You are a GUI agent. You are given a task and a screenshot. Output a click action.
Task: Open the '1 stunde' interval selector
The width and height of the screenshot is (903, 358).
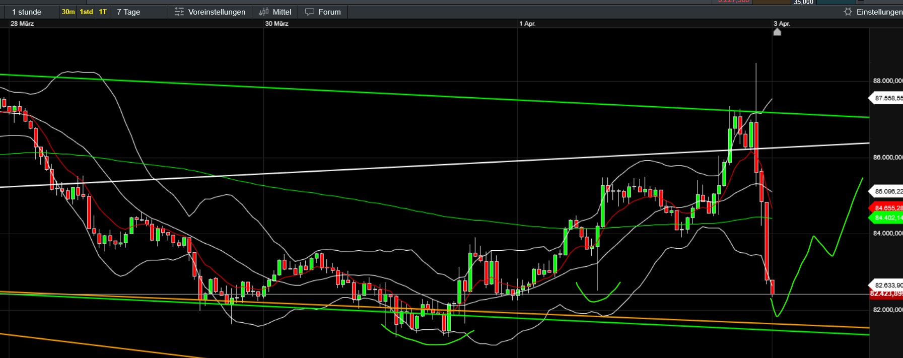tap(26, 12)
